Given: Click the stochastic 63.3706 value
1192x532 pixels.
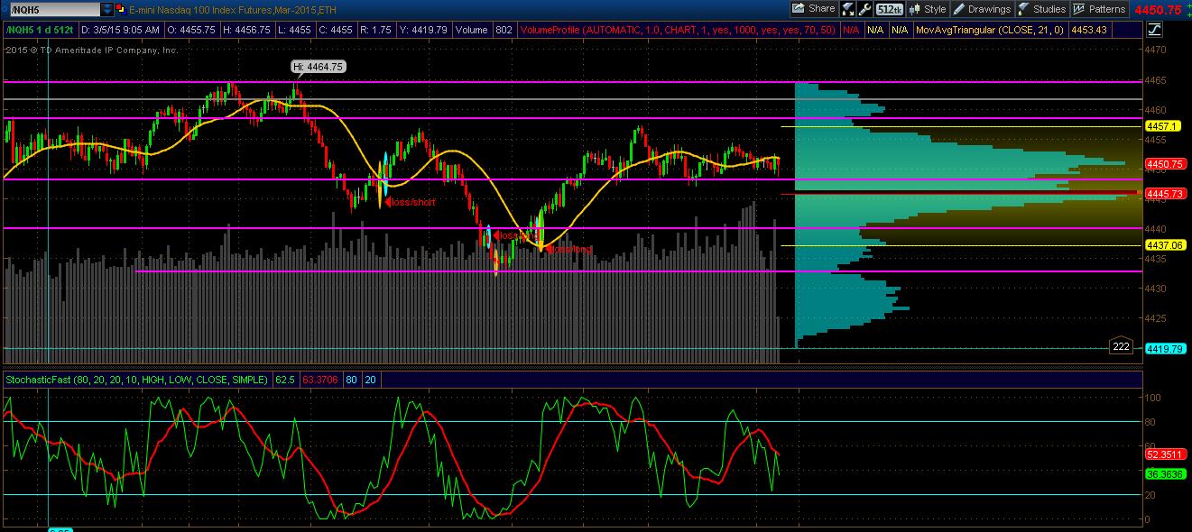Looking at the screenshot, I should [x=319, y=380].
